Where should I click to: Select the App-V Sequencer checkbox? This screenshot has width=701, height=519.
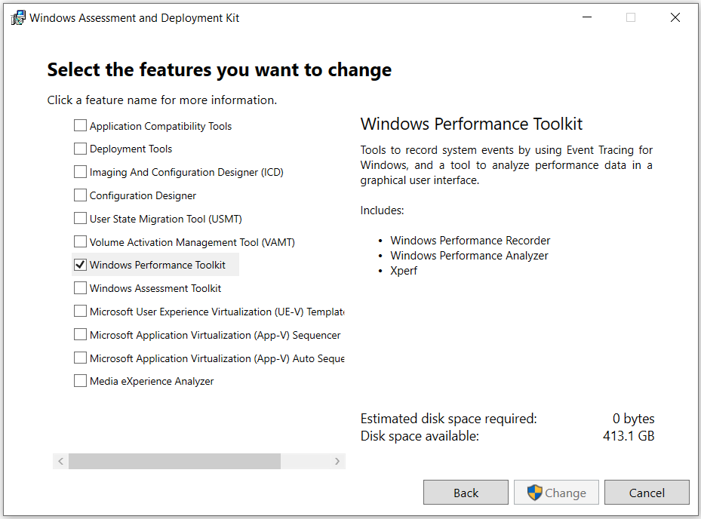[80, 334]
